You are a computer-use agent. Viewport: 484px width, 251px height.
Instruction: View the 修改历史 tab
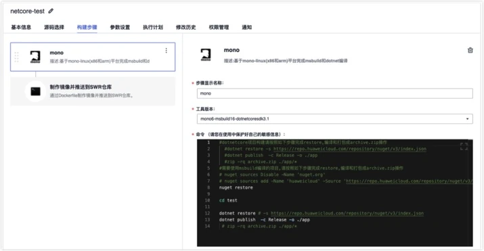pyautogui.click(x=186, y=27)
